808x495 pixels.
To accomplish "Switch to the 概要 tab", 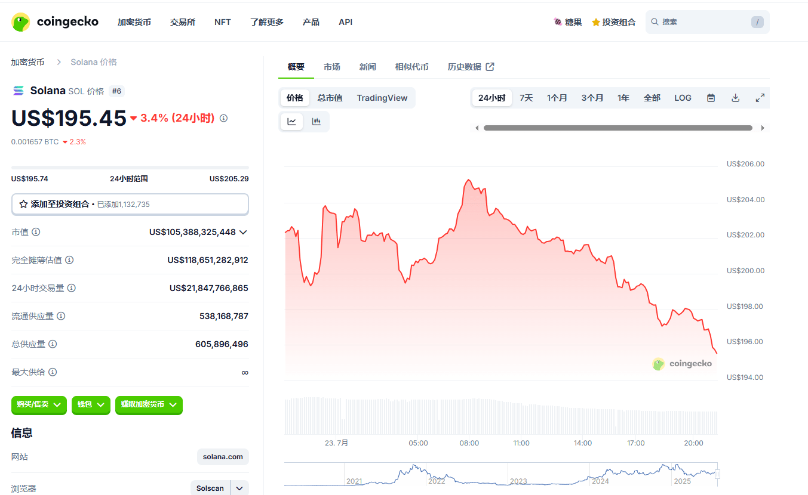I will [296, 67].
